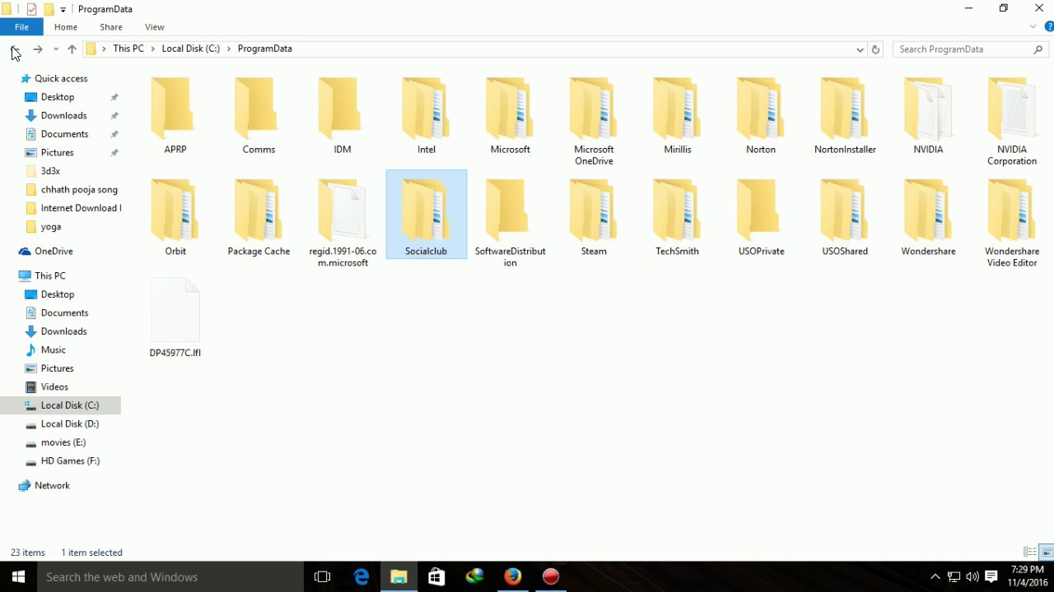
Task: Expand the ribbon with the chevron
Action: 1033,27
